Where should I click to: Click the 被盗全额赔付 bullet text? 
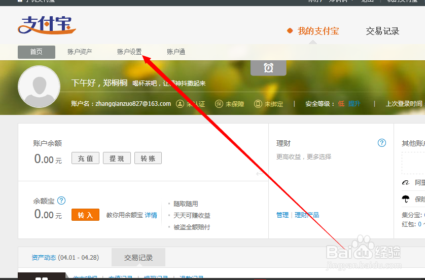[192, 227]
